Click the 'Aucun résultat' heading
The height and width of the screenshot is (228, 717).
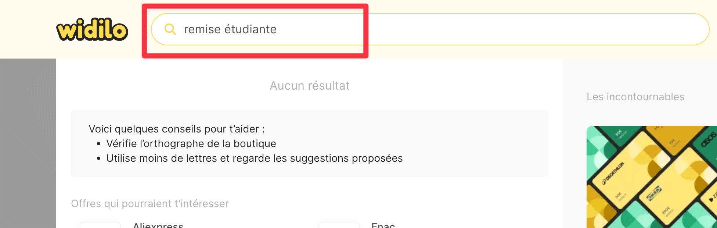(310, 85)
